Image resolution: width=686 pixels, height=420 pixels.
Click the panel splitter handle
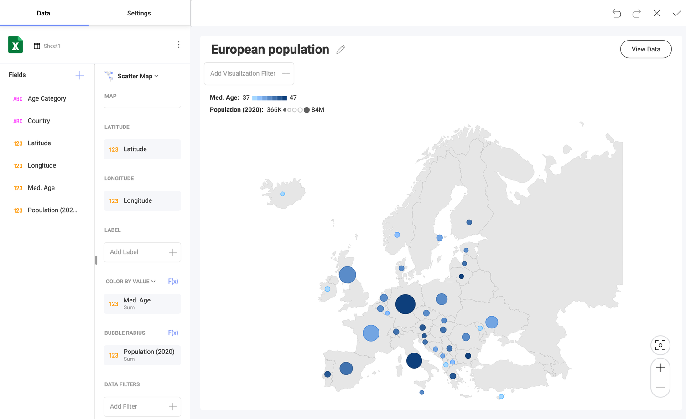click(x=96, y=260)
